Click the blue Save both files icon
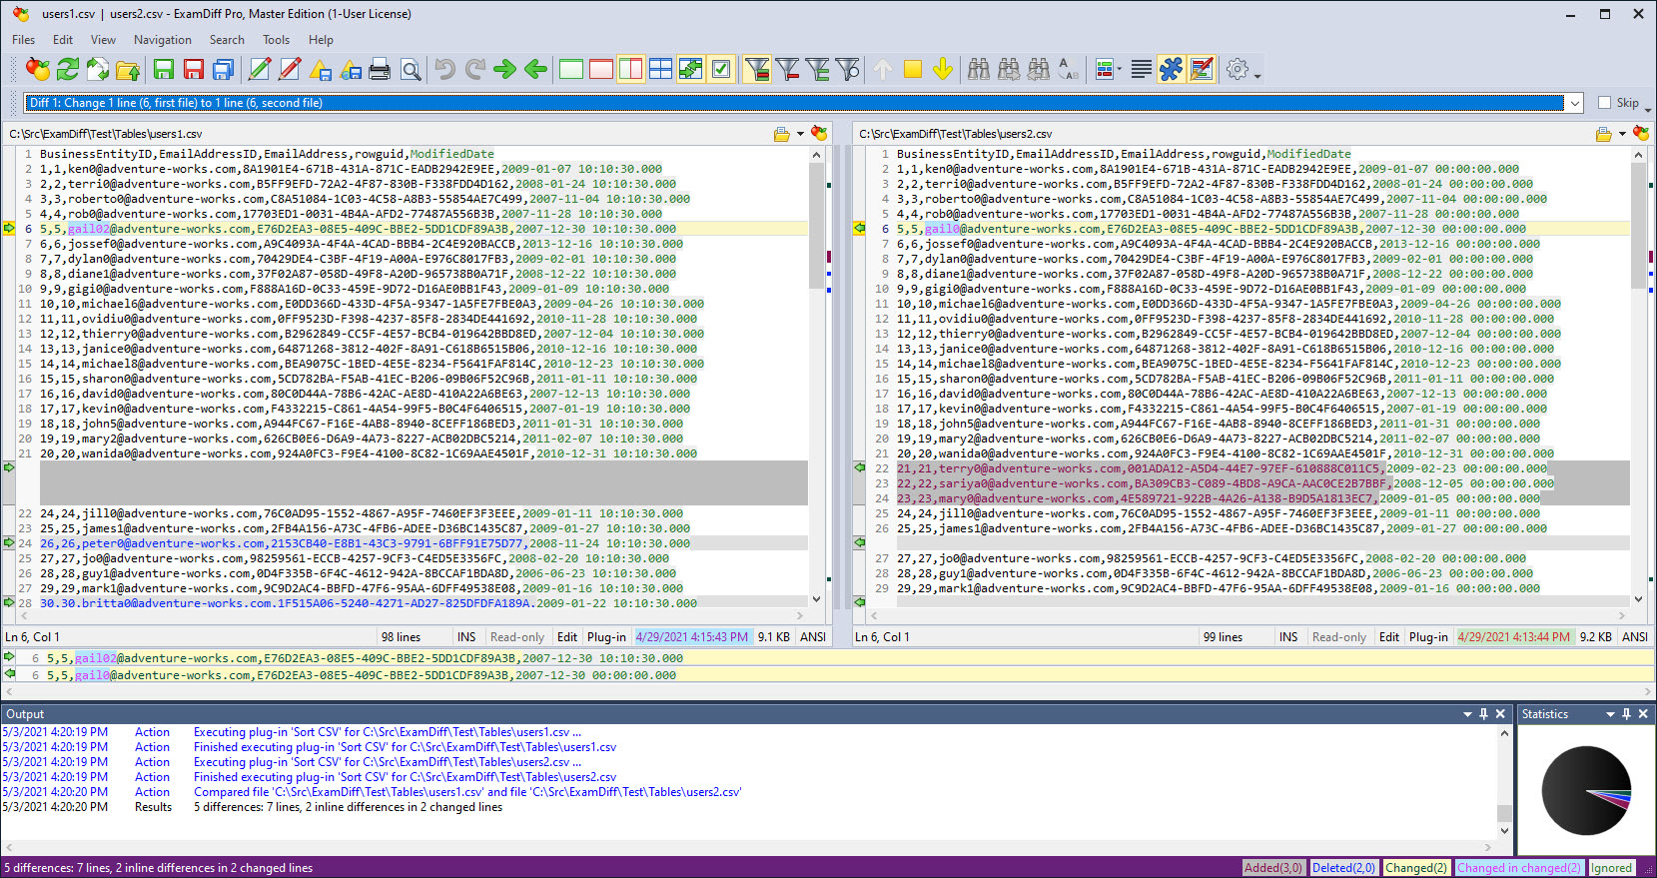 click(224, 69)
